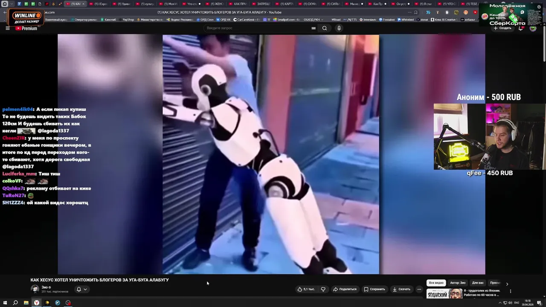Like the video with 5,1 тыс.
This screenshot has width=546, height=307.
pyautogui.click(x=306, y=289)
